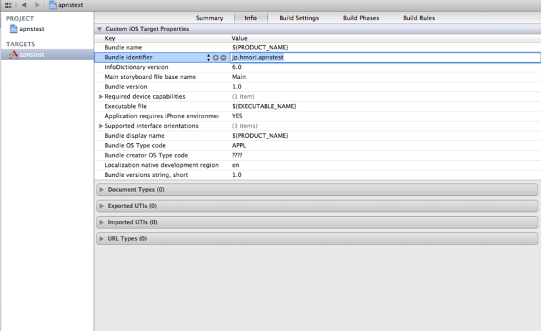Expand the Exported UTIs section
Viewport: 541px width, 331px height.
[101, 206]
